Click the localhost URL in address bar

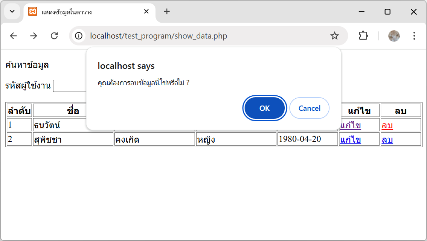pyautogui.click(x=158, y=36)
